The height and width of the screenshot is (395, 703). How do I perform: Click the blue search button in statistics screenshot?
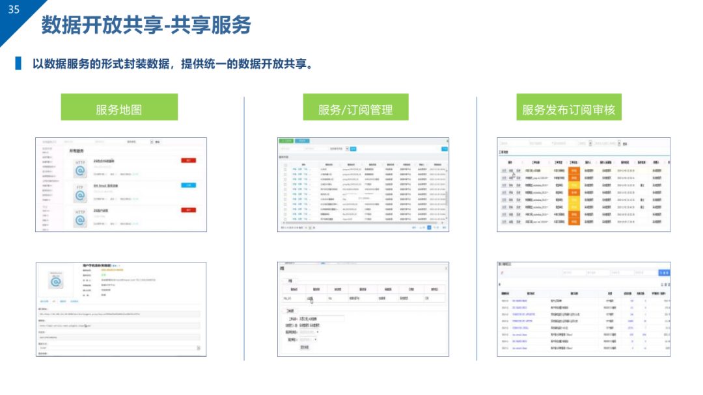(x=664, y=273)
